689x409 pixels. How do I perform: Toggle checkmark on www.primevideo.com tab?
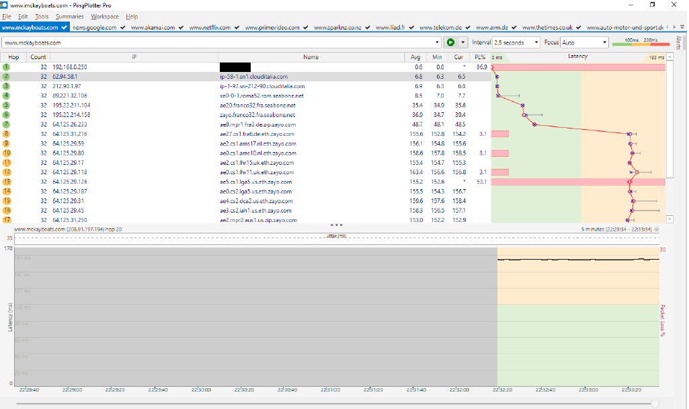(305, 28)
